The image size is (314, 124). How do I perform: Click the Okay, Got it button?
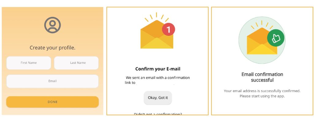tap(158, 98)
